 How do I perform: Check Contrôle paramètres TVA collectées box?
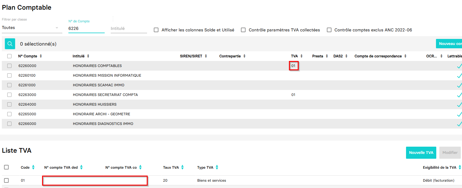[x=243, y=30]
